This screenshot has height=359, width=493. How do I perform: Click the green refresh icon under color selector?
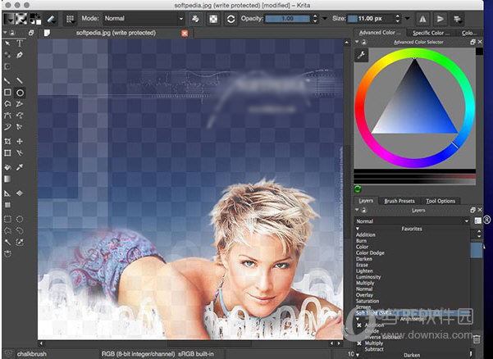click(x=358, y=189)
